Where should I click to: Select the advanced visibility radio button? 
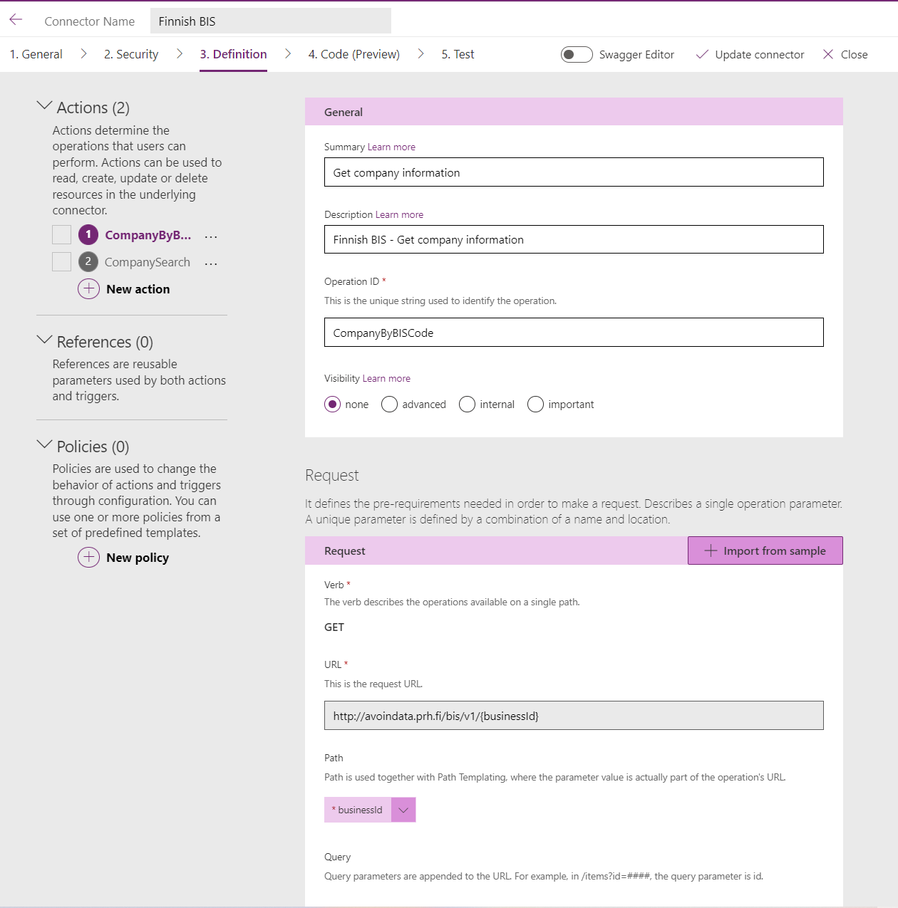(x=389, y=405)
